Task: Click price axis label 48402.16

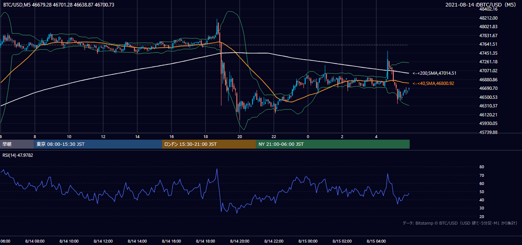Action: pyautogui.click(x=489, y=9)
